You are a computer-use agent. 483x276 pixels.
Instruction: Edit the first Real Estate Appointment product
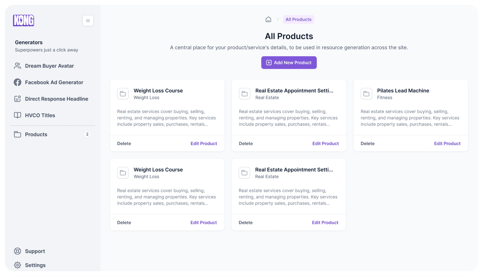tap(325, 144)
